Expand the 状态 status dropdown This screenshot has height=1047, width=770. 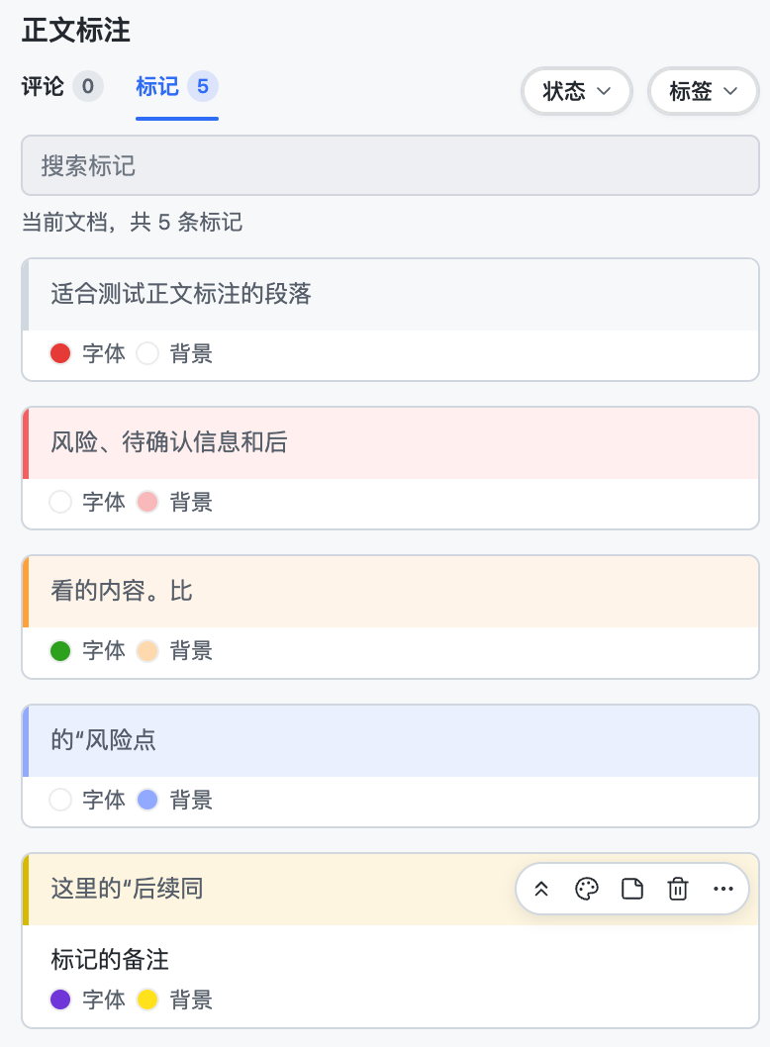coord(576,91)
